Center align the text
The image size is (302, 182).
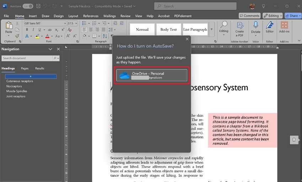pos(91,30)
